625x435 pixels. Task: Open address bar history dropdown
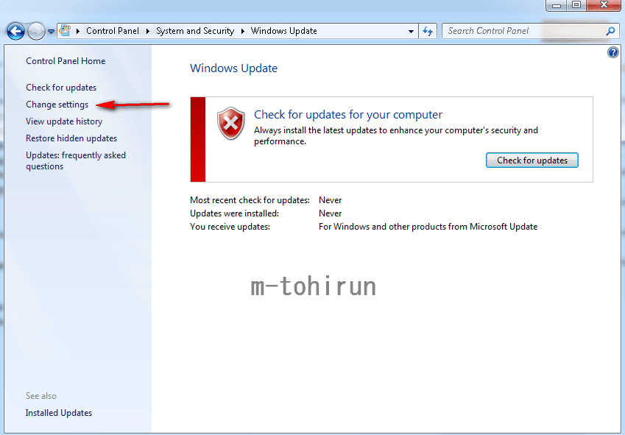[x=411, y=31]
